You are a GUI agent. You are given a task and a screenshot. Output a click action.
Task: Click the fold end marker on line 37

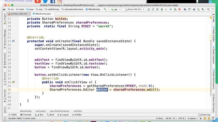coord(18,94)
